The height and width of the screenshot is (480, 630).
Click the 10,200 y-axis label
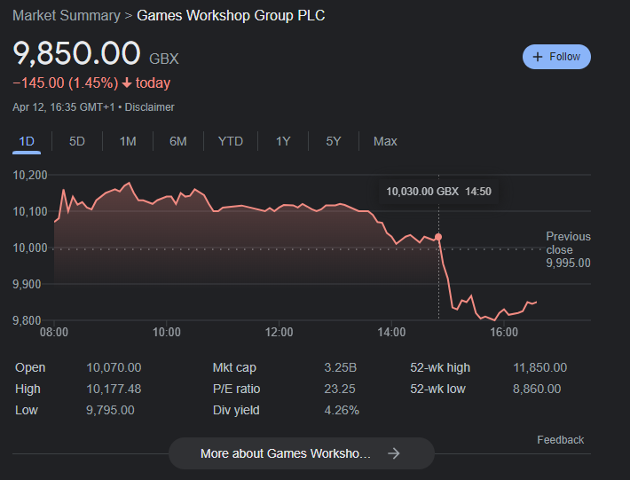click(30, 175)
